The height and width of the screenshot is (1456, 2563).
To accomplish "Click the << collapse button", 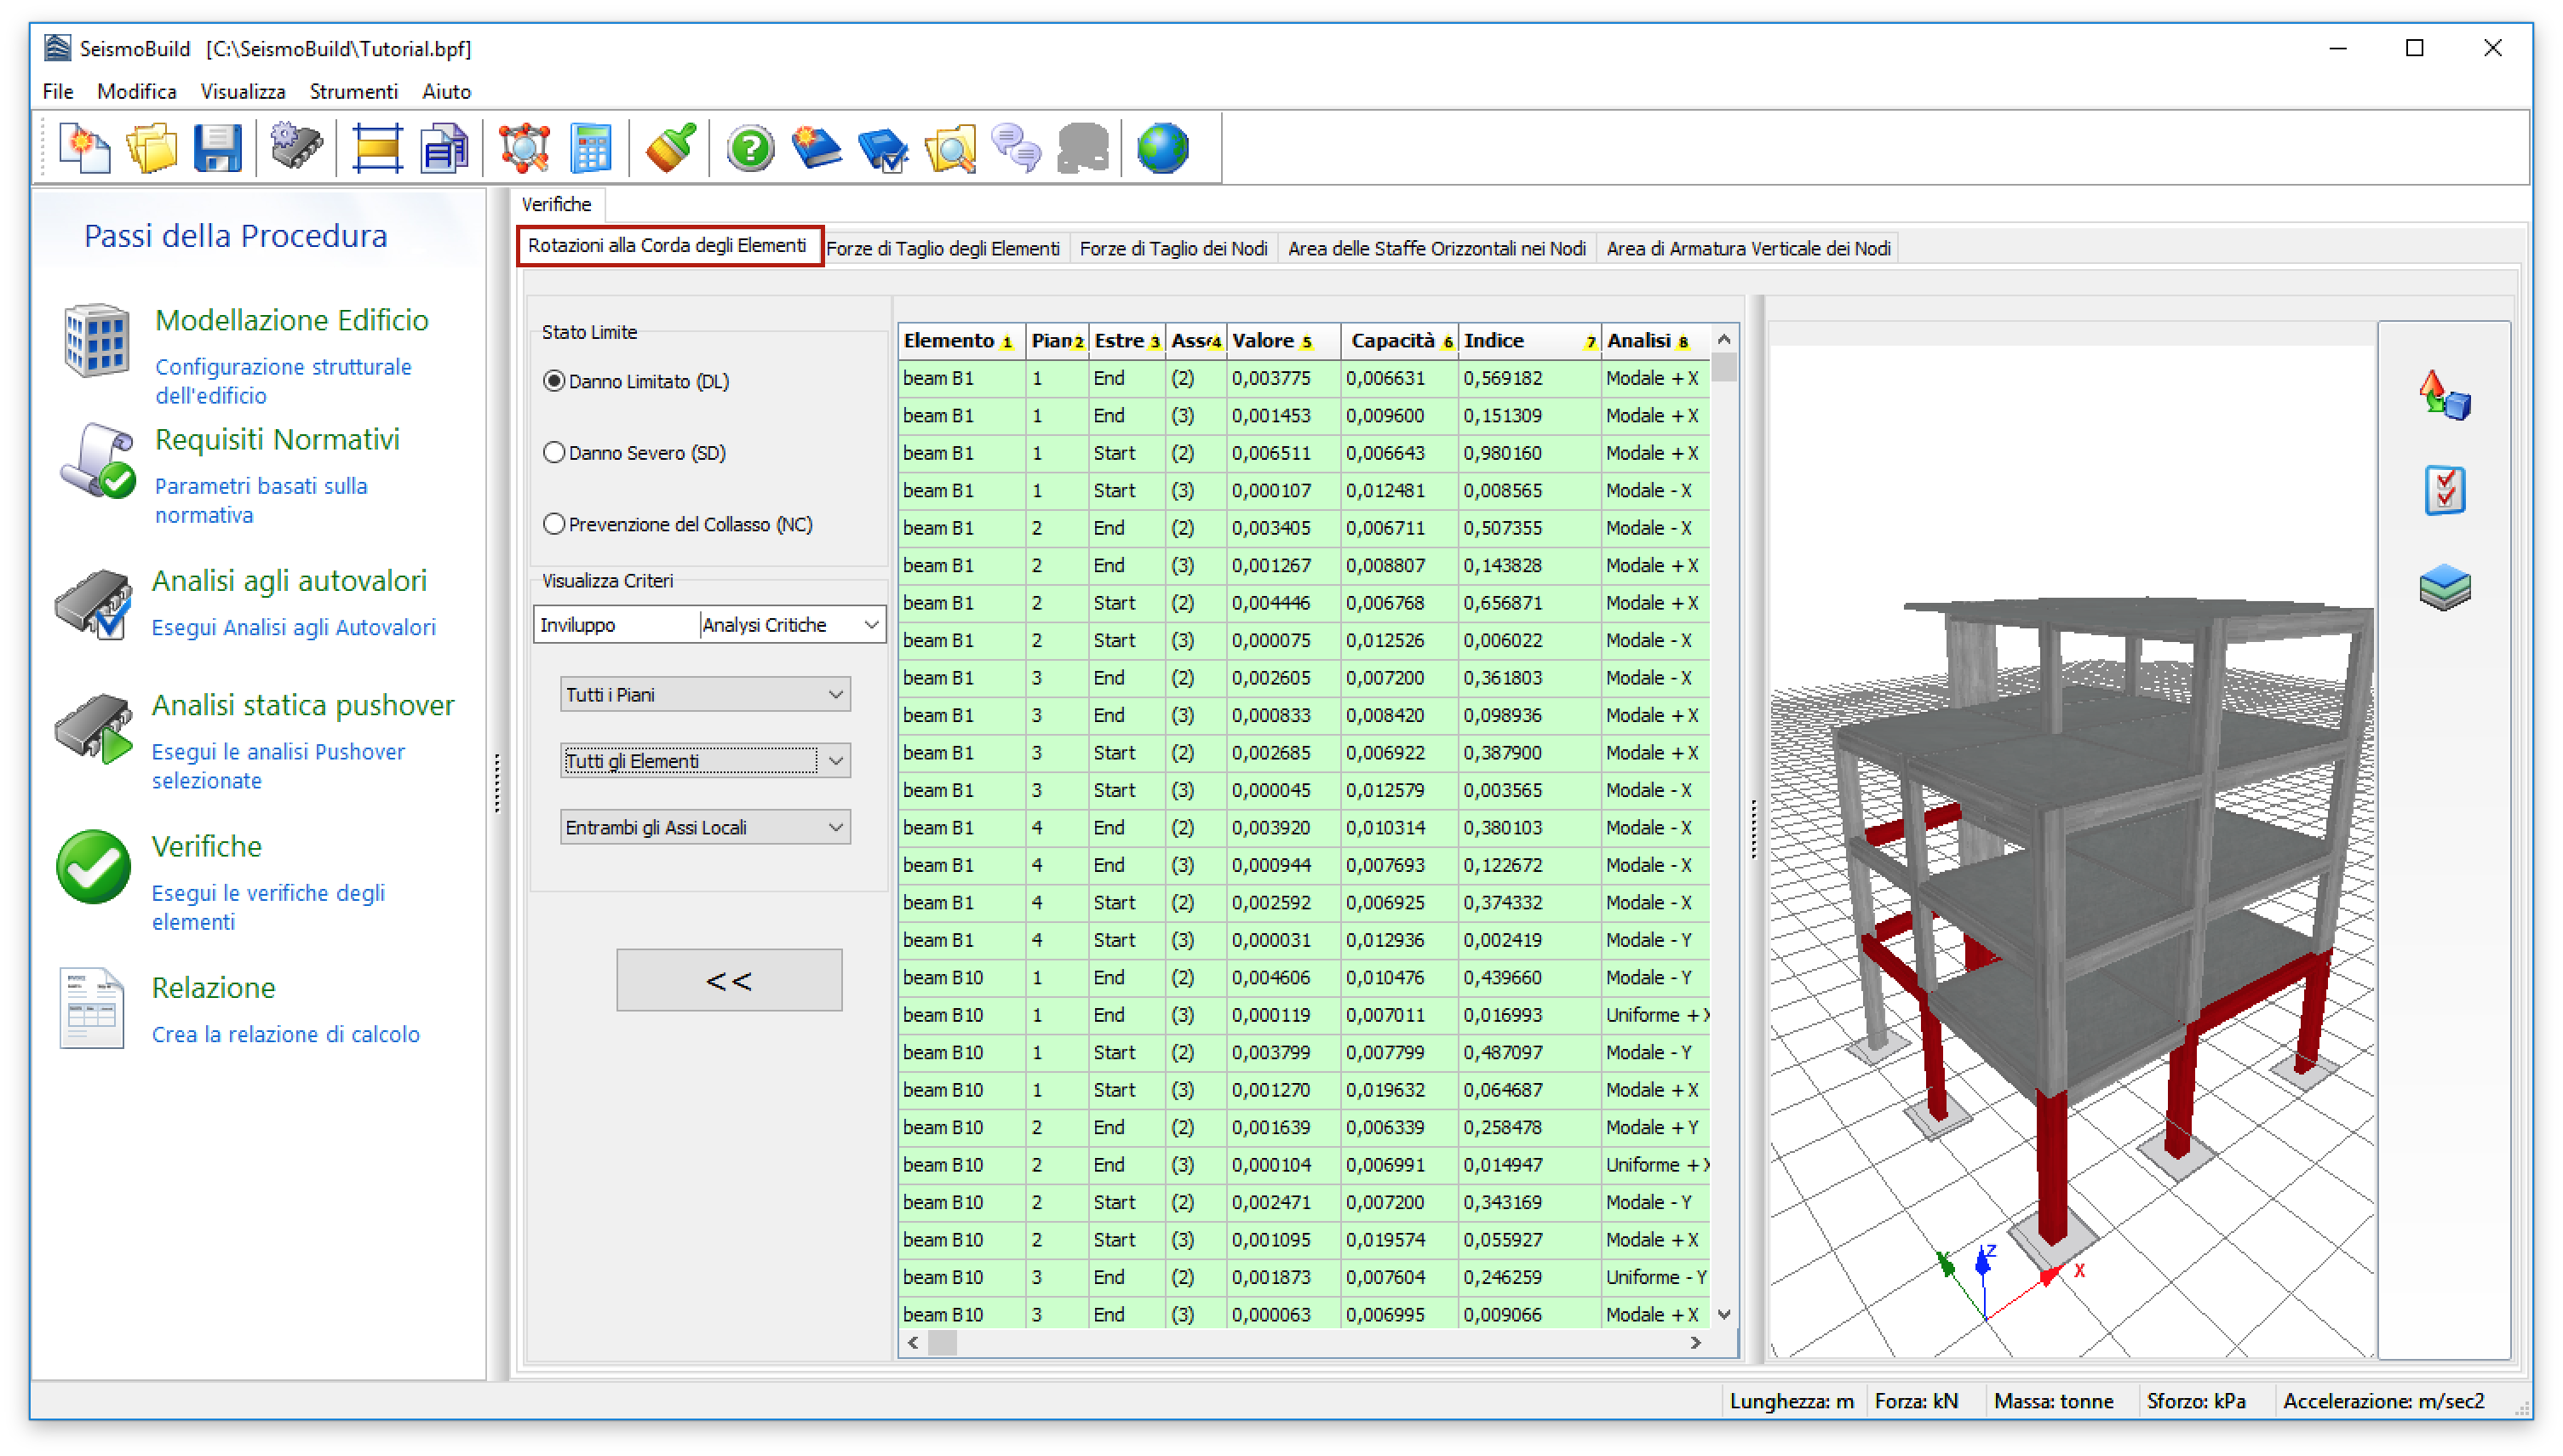I will (729, 980).
